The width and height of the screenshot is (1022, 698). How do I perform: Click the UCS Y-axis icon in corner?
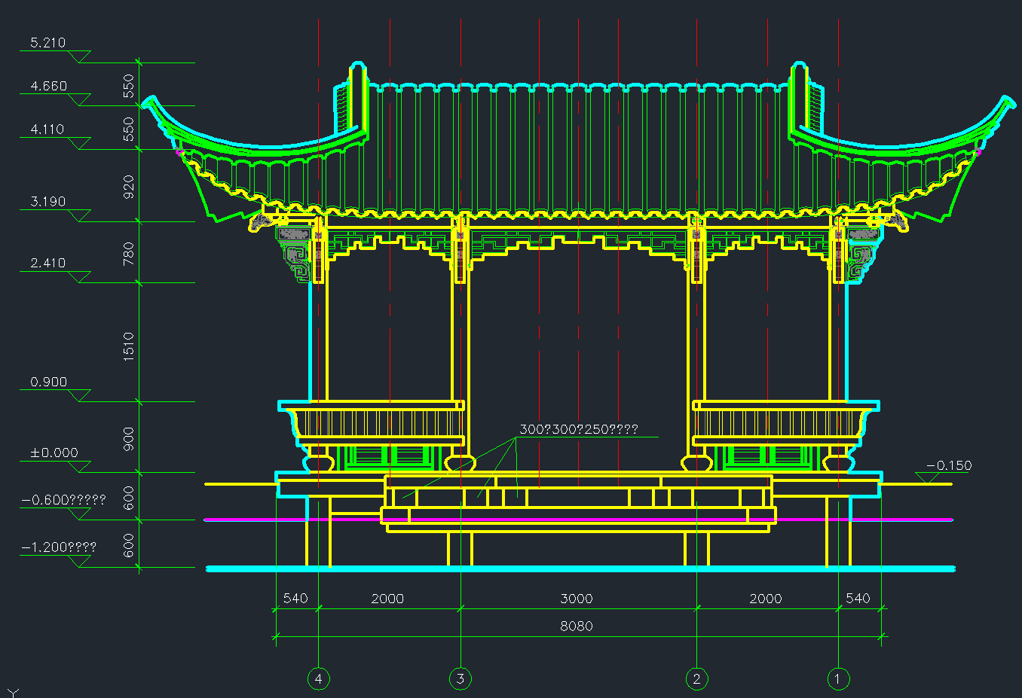tap(13, 692)
